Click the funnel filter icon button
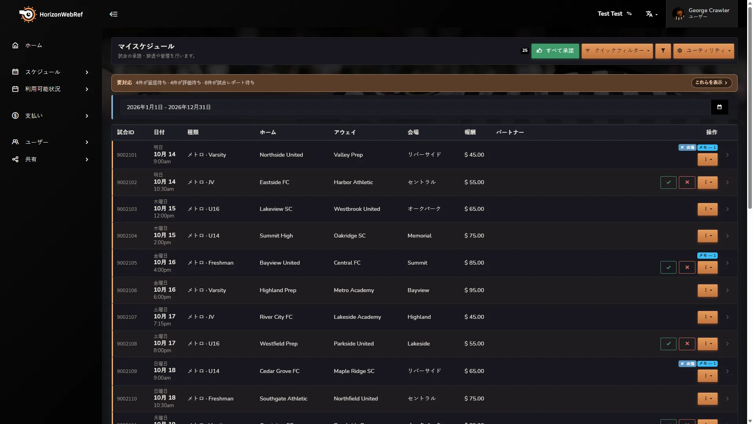The image size is (753, 424). click(x=663, y=51)
